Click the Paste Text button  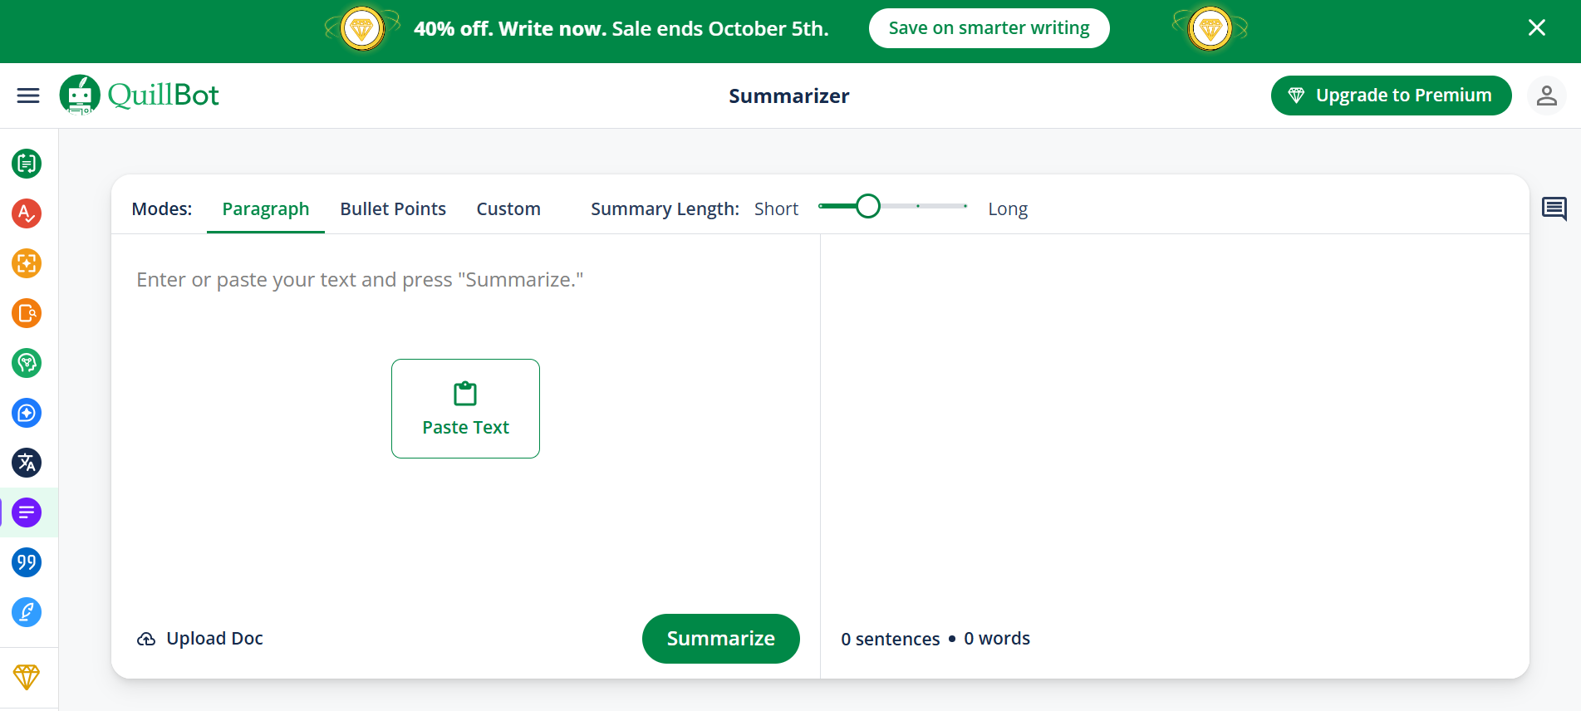465,409
